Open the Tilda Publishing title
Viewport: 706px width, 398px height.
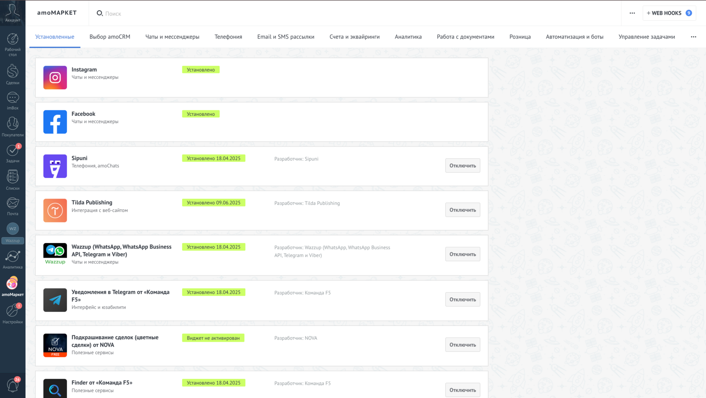pos(92,202)
